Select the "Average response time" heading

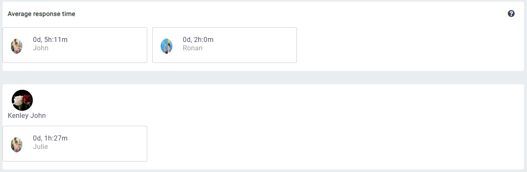(x=41, y=14)
